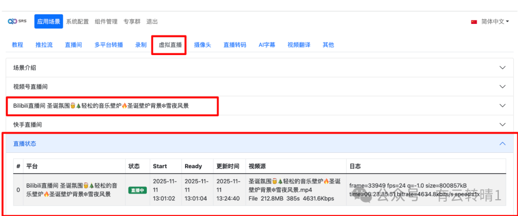The image size is (518, 216).
Task: Expand the 快手直播间 section chevron
Action: click(x=503, y=125)
